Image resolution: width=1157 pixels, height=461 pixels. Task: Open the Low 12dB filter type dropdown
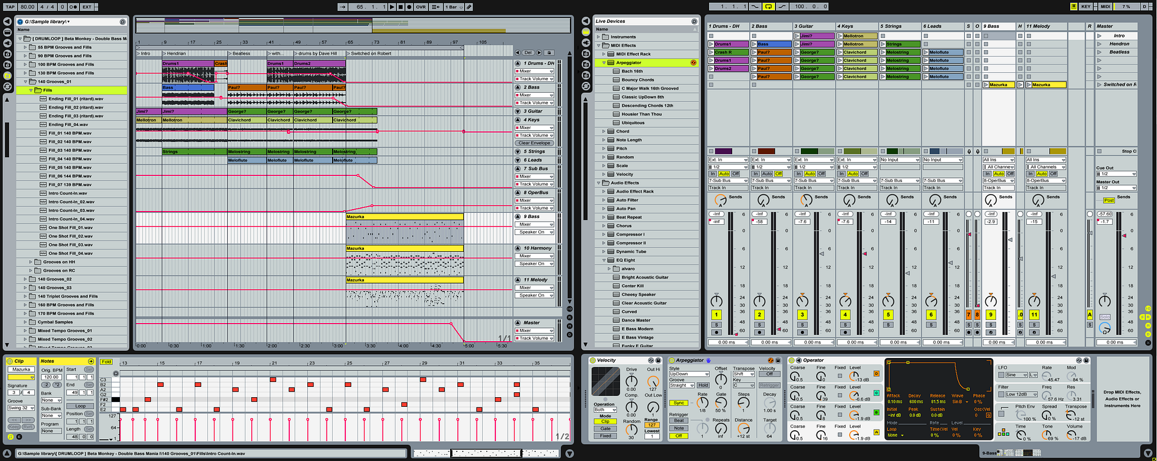click(x=1021, y=394)
